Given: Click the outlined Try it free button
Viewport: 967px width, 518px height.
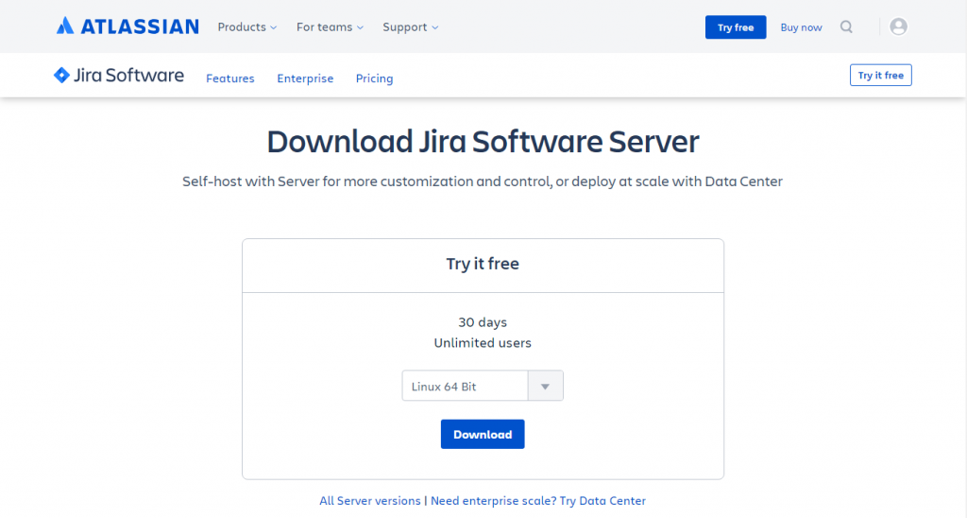Looking at the screenshot, I should pyautogui.click(x=881, y=76).
